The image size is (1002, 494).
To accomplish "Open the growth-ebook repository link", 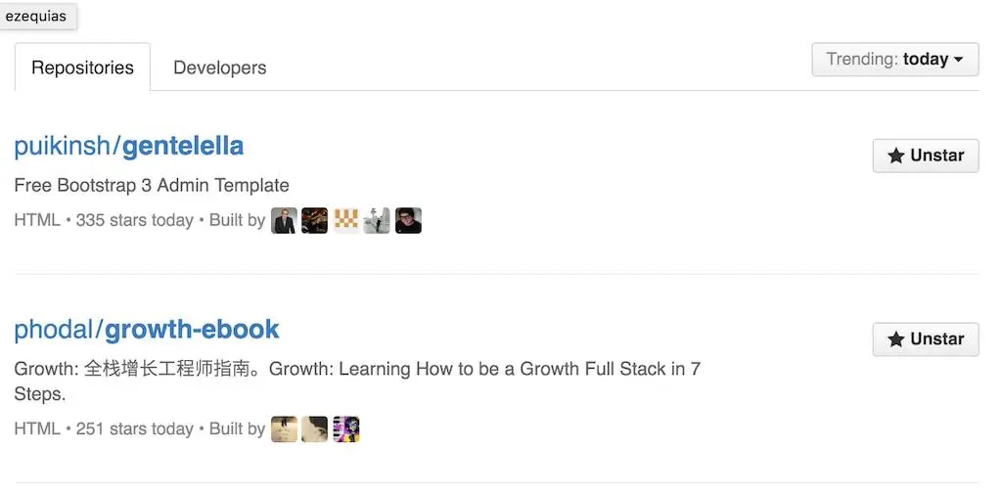I will click(192, 329).
